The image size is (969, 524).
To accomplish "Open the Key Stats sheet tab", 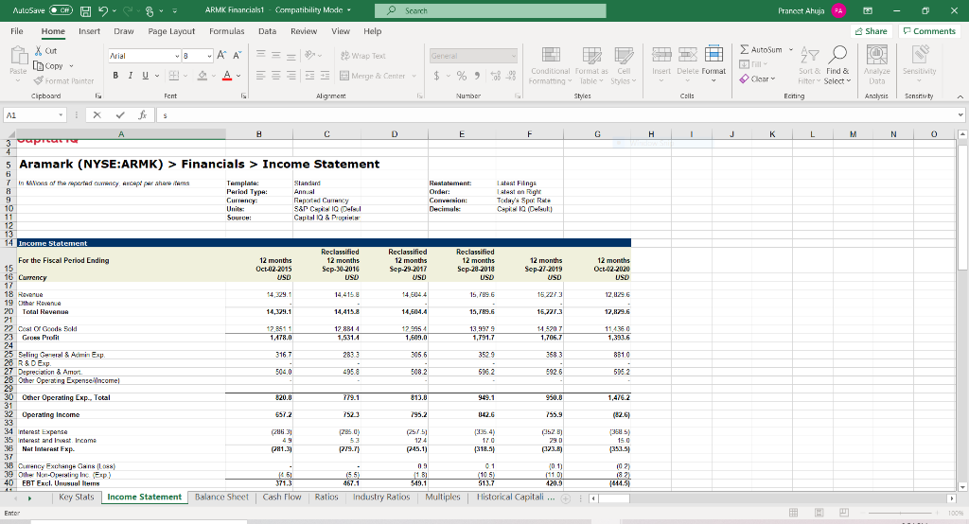I will [x=76, y=497].
